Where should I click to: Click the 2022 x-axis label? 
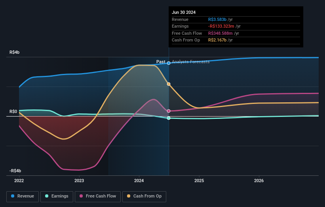(x=19, y=181)
